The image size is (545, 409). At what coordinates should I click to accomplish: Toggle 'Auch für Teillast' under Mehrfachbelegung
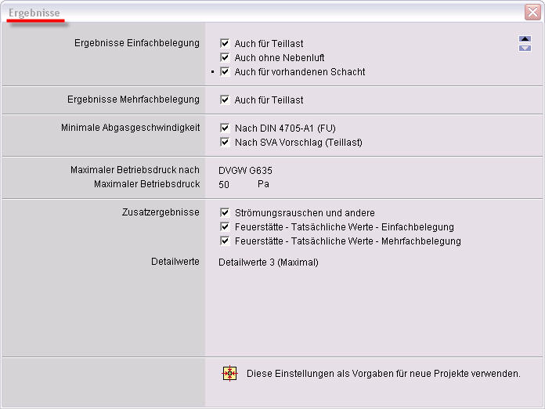[226, 100]
